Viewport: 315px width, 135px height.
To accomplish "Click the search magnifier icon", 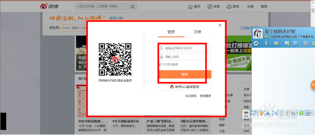I will click(133, 7).
